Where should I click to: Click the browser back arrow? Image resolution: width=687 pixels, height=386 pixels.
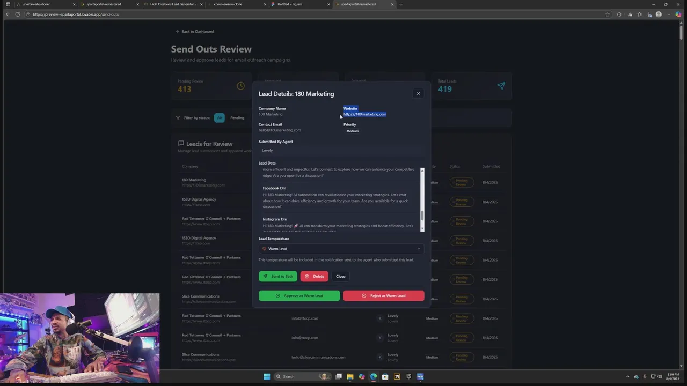(8, 14)
